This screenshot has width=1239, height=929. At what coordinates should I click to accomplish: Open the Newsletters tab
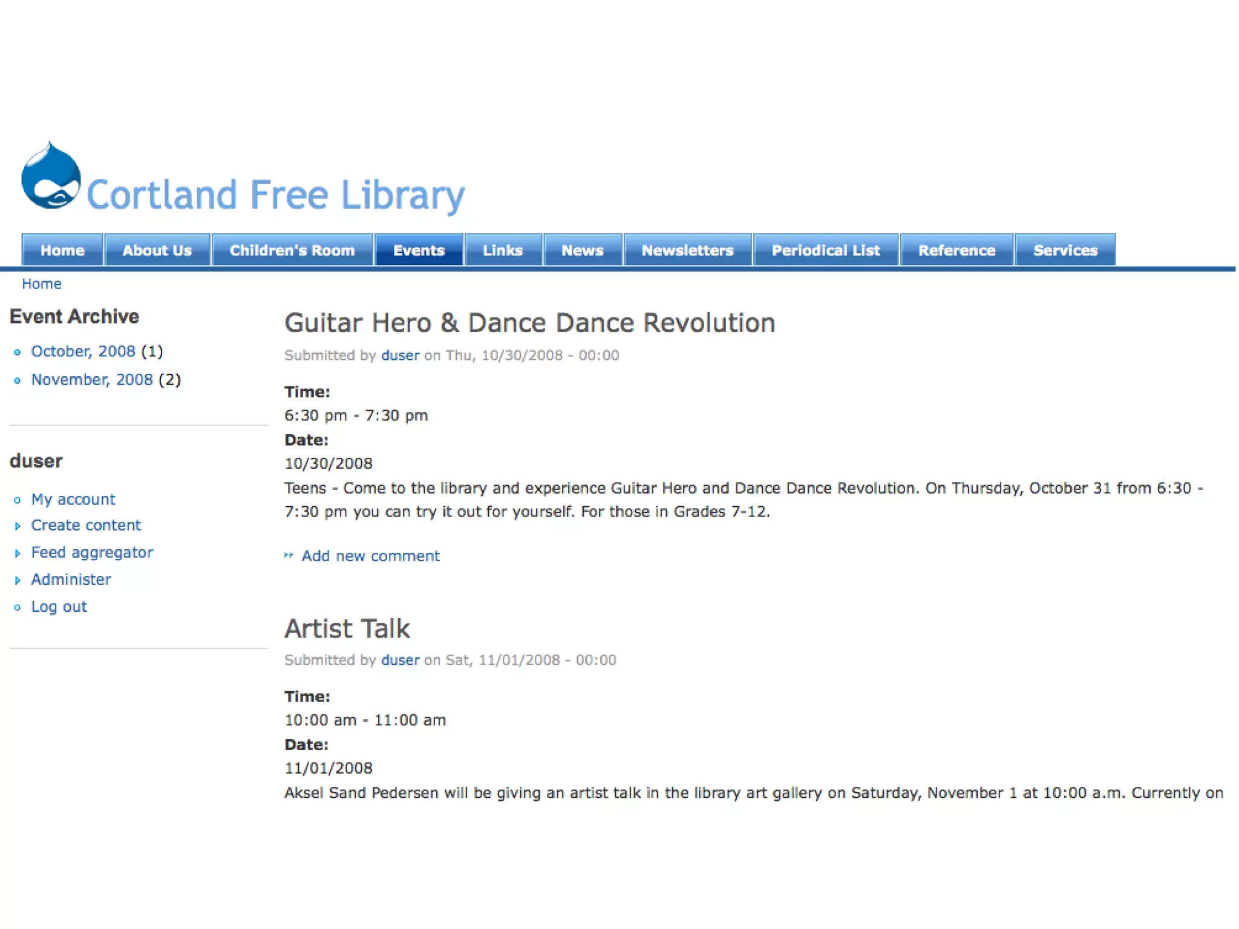688,250
